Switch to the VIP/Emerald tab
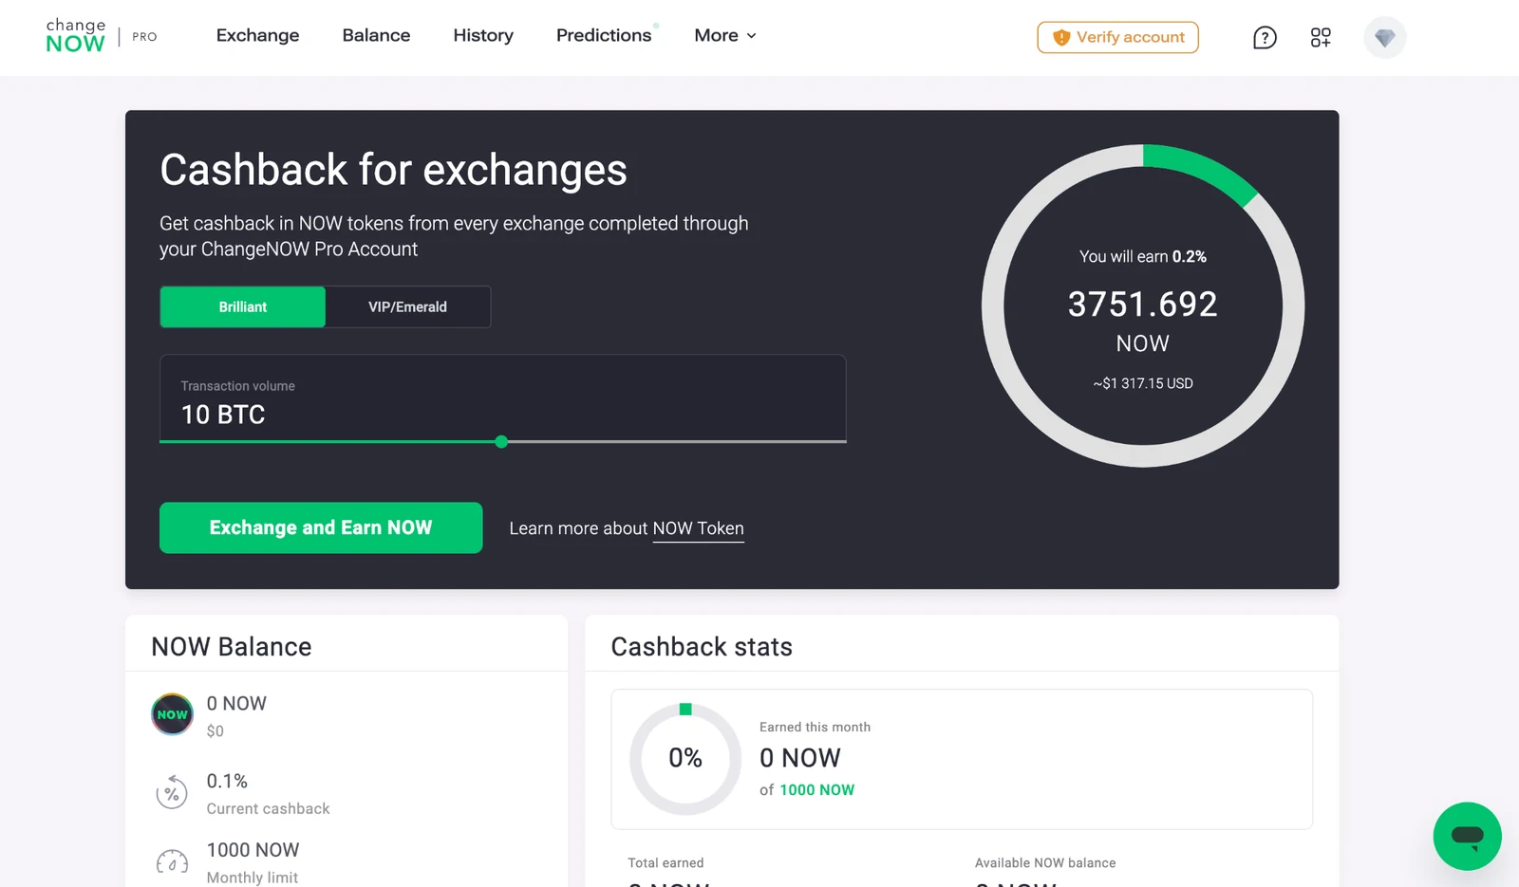 click(407, 306)
